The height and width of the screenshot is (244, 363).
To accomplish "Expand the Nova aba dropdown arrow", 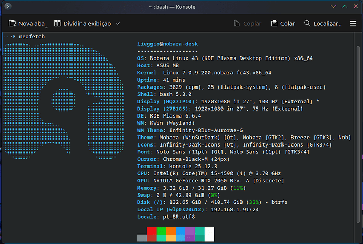I will click(46, 27).
